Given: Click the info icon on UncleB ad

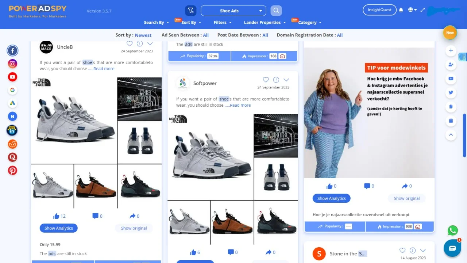Looking at the screenshot, I should tap(140, 43).
